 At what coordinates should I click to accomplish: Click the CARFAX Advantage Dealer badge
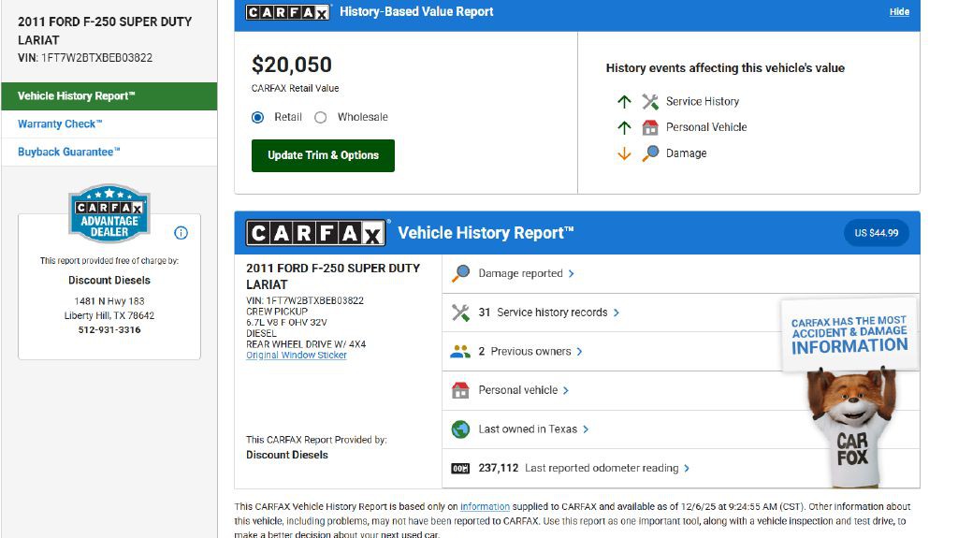click(x=109, y=213)
